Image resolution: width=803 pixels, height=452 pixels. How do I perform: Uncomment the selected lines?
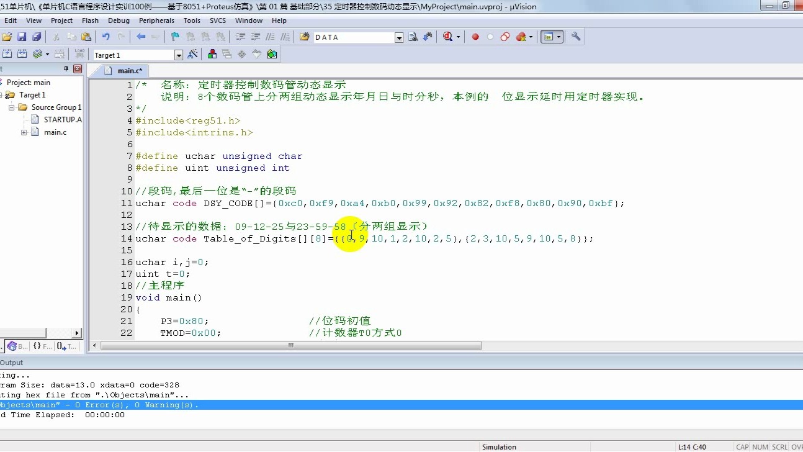pos(285,37)
